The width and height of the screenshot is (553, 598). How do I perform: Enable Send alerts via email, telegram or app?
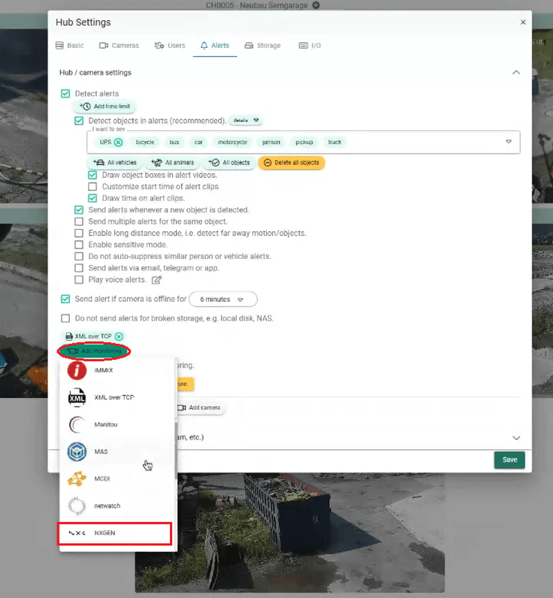point(79,268)
